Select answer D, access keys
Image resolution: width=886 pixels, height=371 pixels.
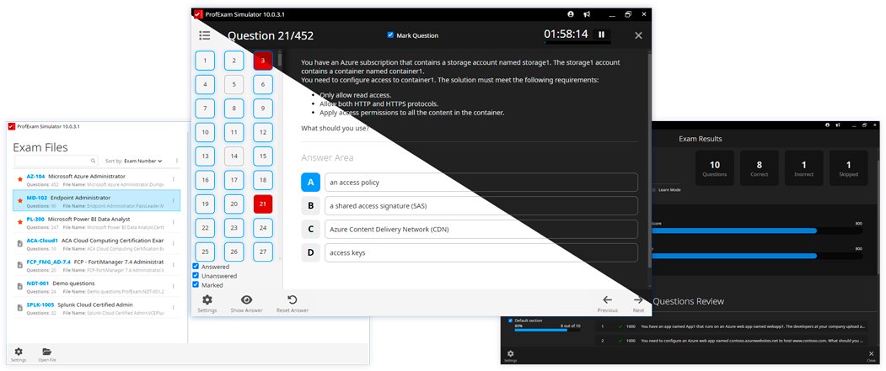(469, 252)
